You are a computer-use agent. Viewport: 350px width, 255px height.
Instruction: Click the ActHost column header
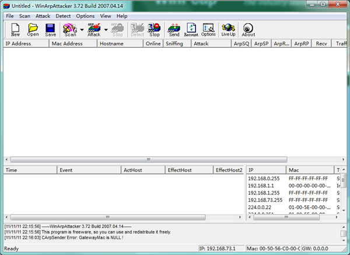pos(143,170)
